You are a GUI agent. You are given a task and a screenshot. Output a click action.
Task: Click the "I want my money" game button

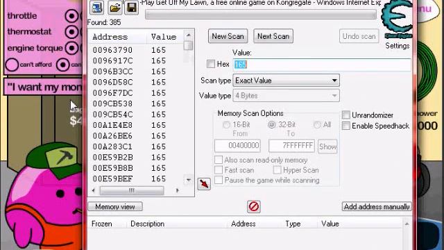tap(43, 87)
